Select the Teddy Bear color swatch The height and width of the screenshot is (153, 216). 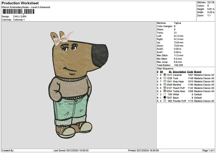165,91
